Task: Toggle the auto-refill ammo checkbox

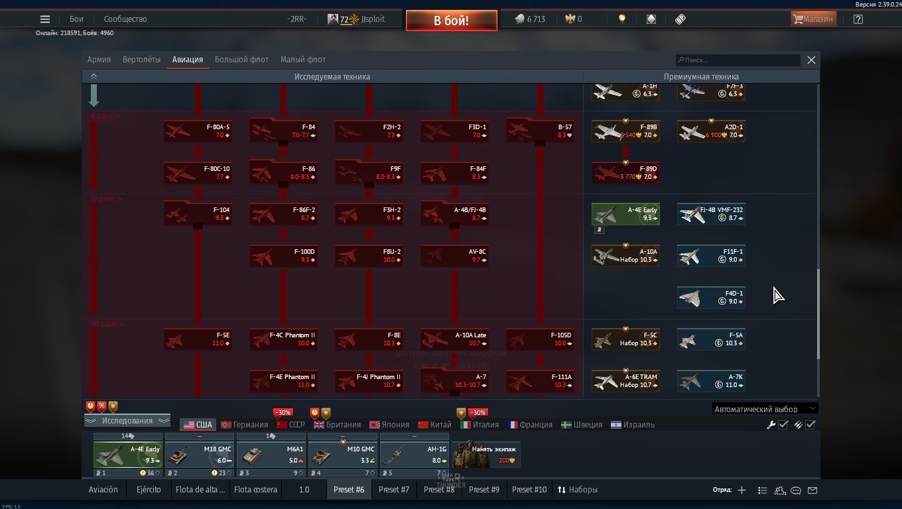Action: pos(810,425)
